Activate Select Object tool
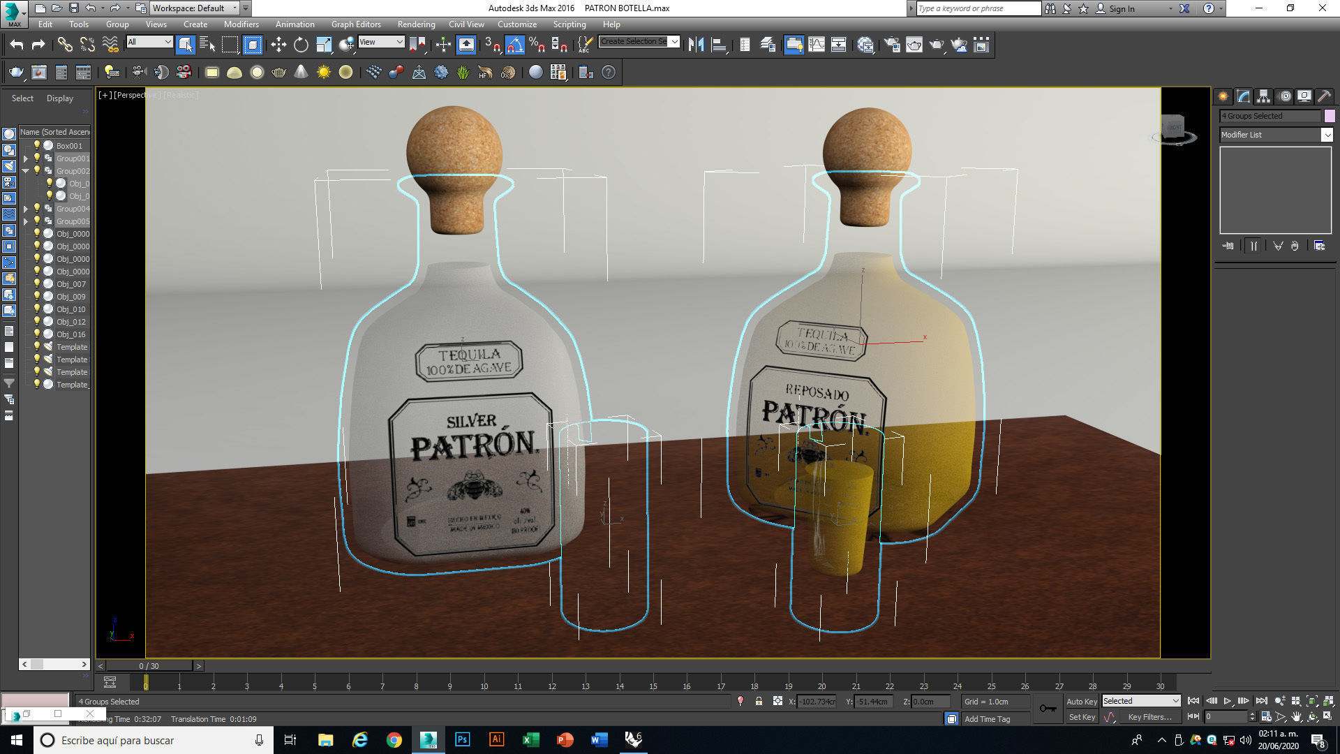 coord(185,45)
